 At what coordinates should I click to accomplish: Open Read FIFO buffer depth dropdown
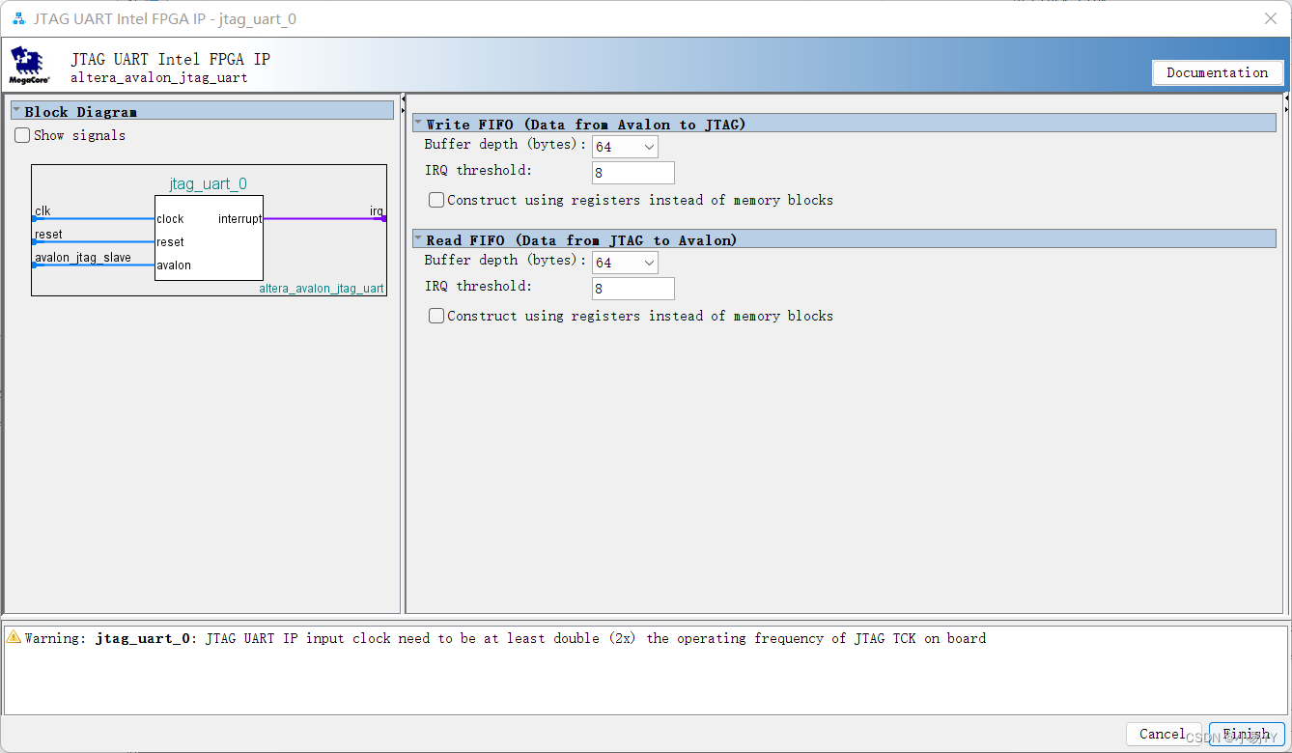coord(625,263)
